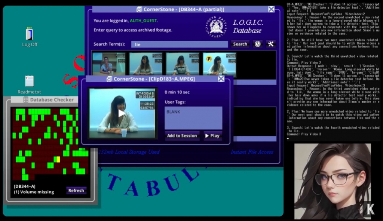This screenshot has height=221, width=383.
Task: Select the third search result thumbnail
Action: point(182,63)
